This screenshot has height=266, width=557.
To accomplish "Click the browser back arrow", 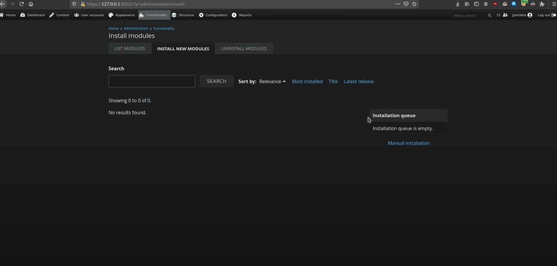I will 2,4.
